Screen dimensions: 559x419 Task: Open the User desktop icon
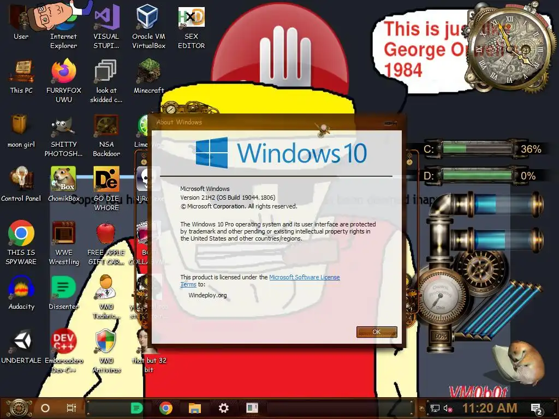[21, 22]
